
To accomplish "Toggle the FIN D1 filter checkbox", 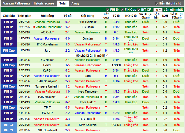I will coord(107,10).
